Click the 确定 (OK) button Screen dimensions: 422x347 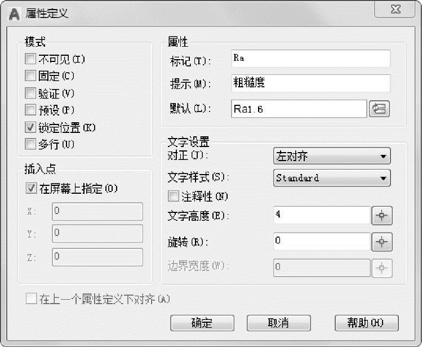point(202,323)
